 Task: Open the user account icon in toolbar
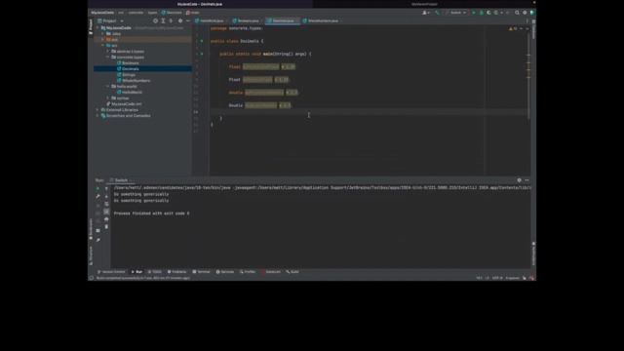(425, 13)
